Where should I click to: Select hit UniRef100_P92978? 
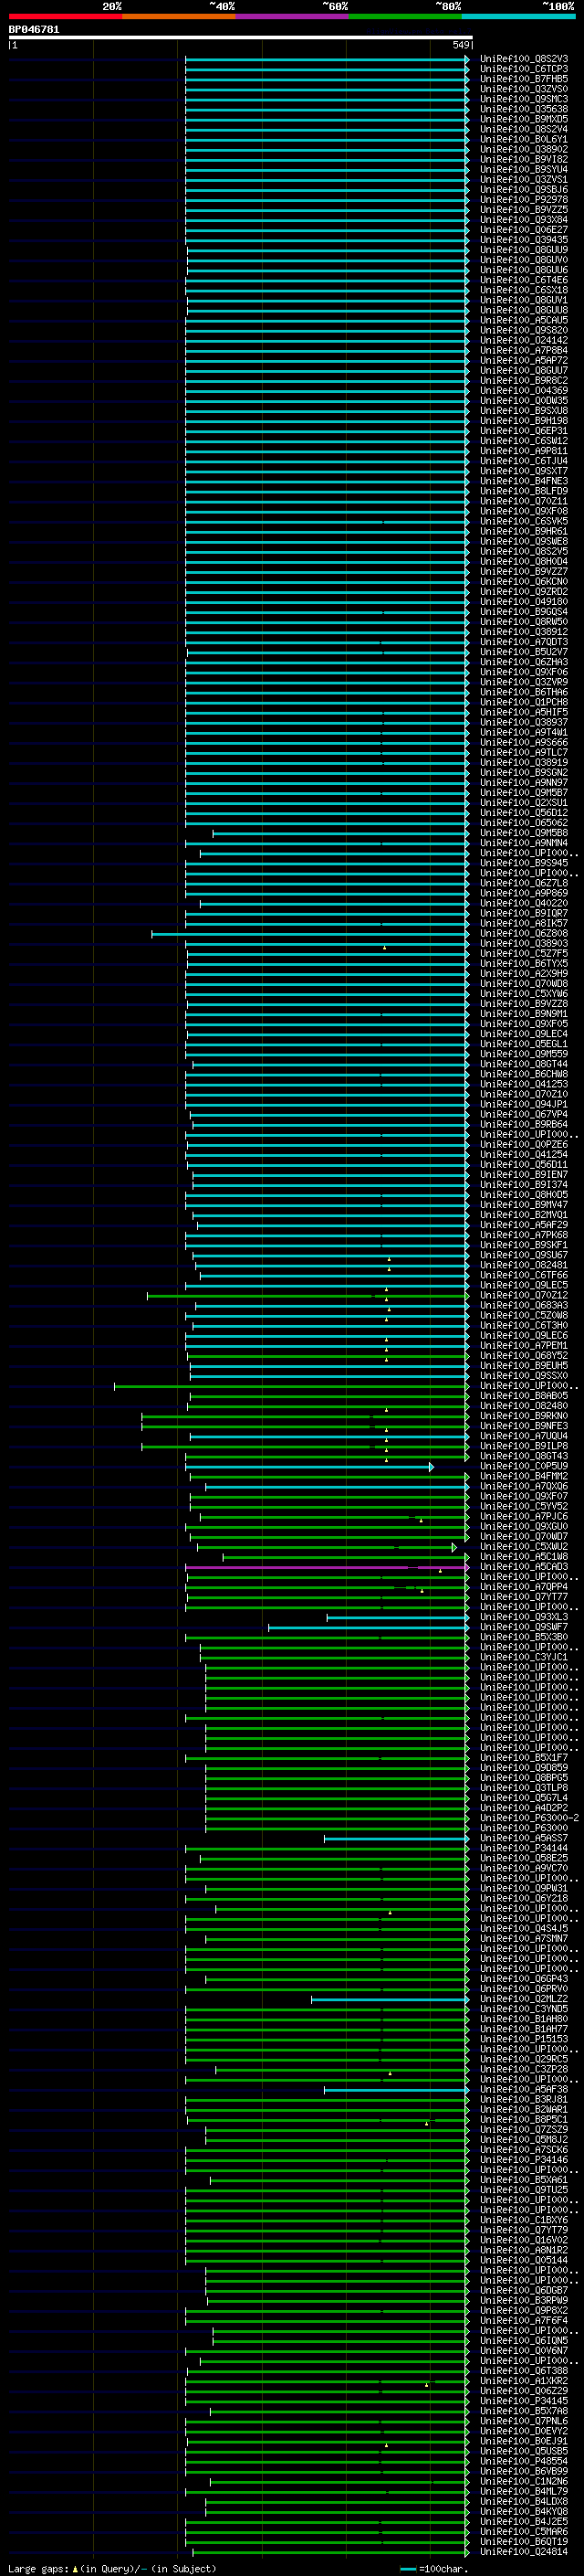point(524,200)
